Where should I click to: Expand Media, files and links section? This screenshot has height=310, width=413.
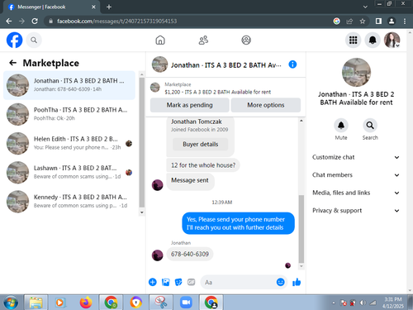(356, 193)
